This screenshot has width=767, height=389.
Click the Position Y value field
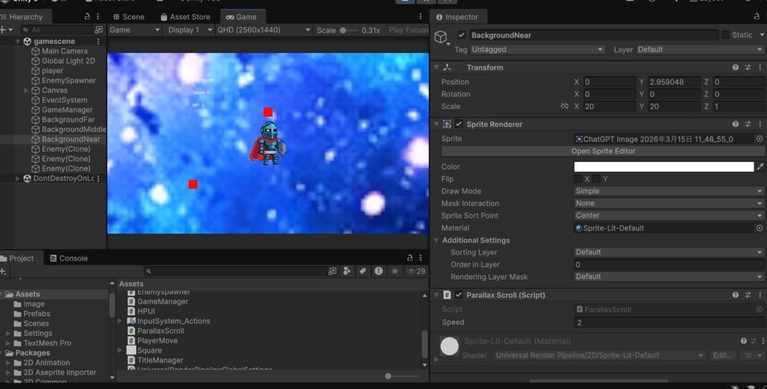(x=674, y=82)
